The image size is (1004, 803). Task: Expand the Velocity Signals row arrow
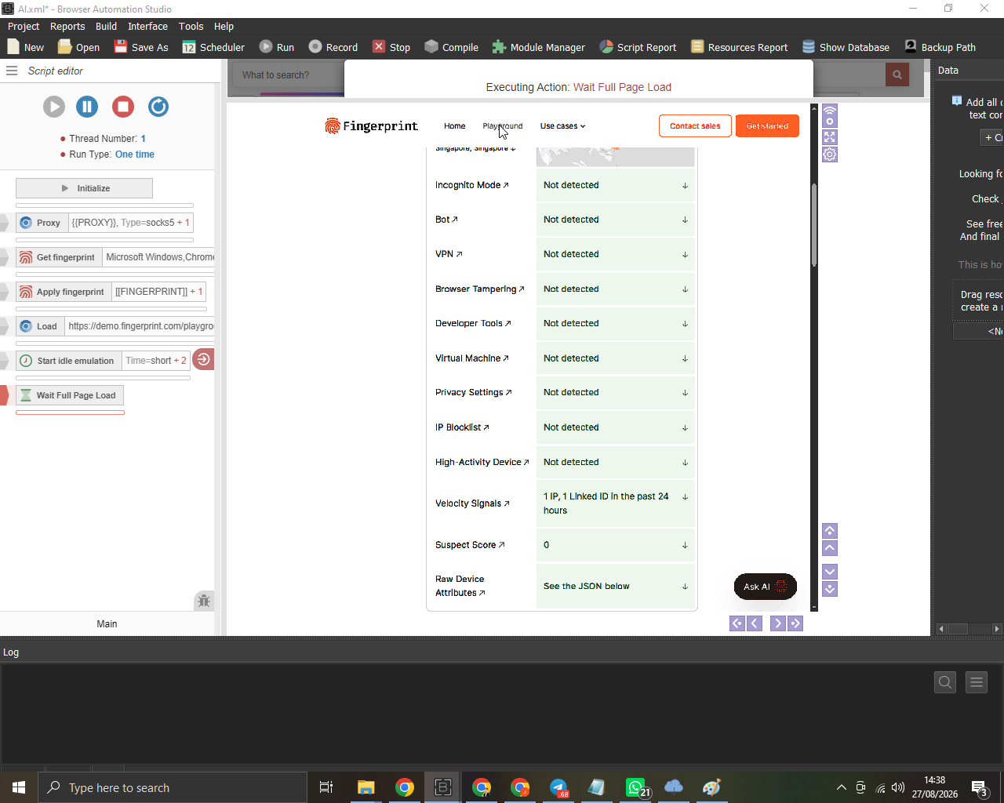[685, 497]
